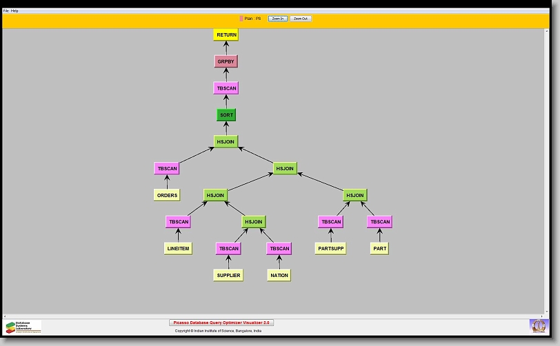Viewport: 560px width, 346px height.
Task: Click the PART table node
Action: 379,249
